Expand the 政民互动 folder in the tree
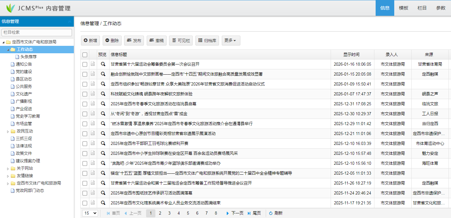451x218 pixels. pos(8,131)
